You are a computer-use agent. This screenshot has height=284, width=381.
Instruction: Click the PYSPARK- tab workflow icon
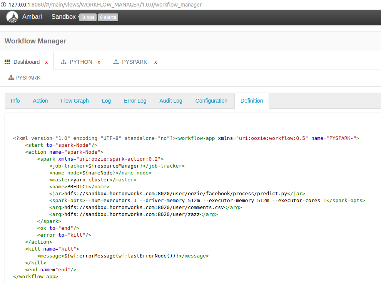[116, 62]
